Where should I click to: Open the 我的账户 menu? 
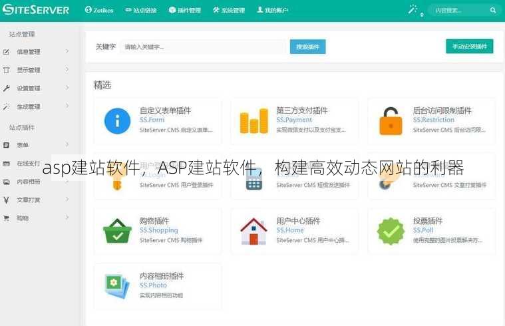coord(273,10)
